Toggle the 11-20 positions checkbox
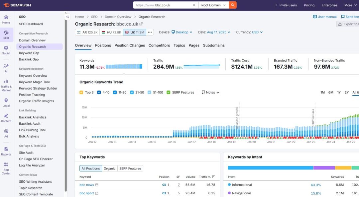This screenshot has height=197, width=359. point(115,93)
